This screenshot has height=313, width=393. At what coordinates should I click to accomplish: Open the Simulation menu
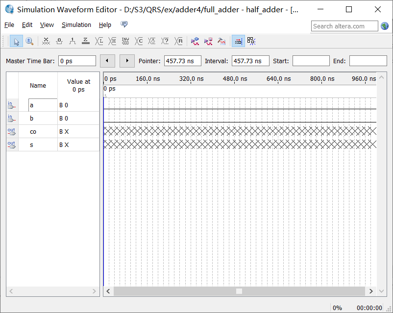[x=76, y=25]
